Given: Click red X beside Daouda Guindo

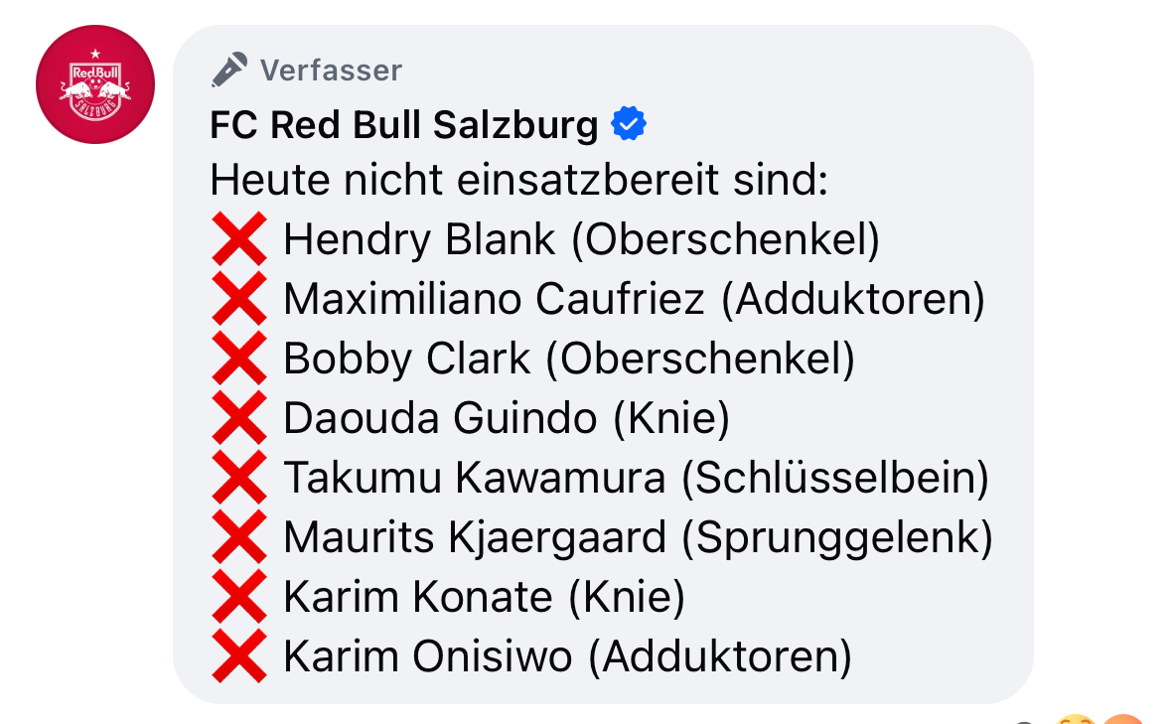Looking at the screenshot, I should [239, 417].
